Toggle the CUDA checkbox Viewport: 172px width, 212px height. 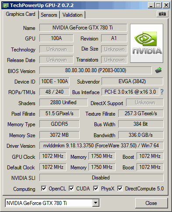71,189
